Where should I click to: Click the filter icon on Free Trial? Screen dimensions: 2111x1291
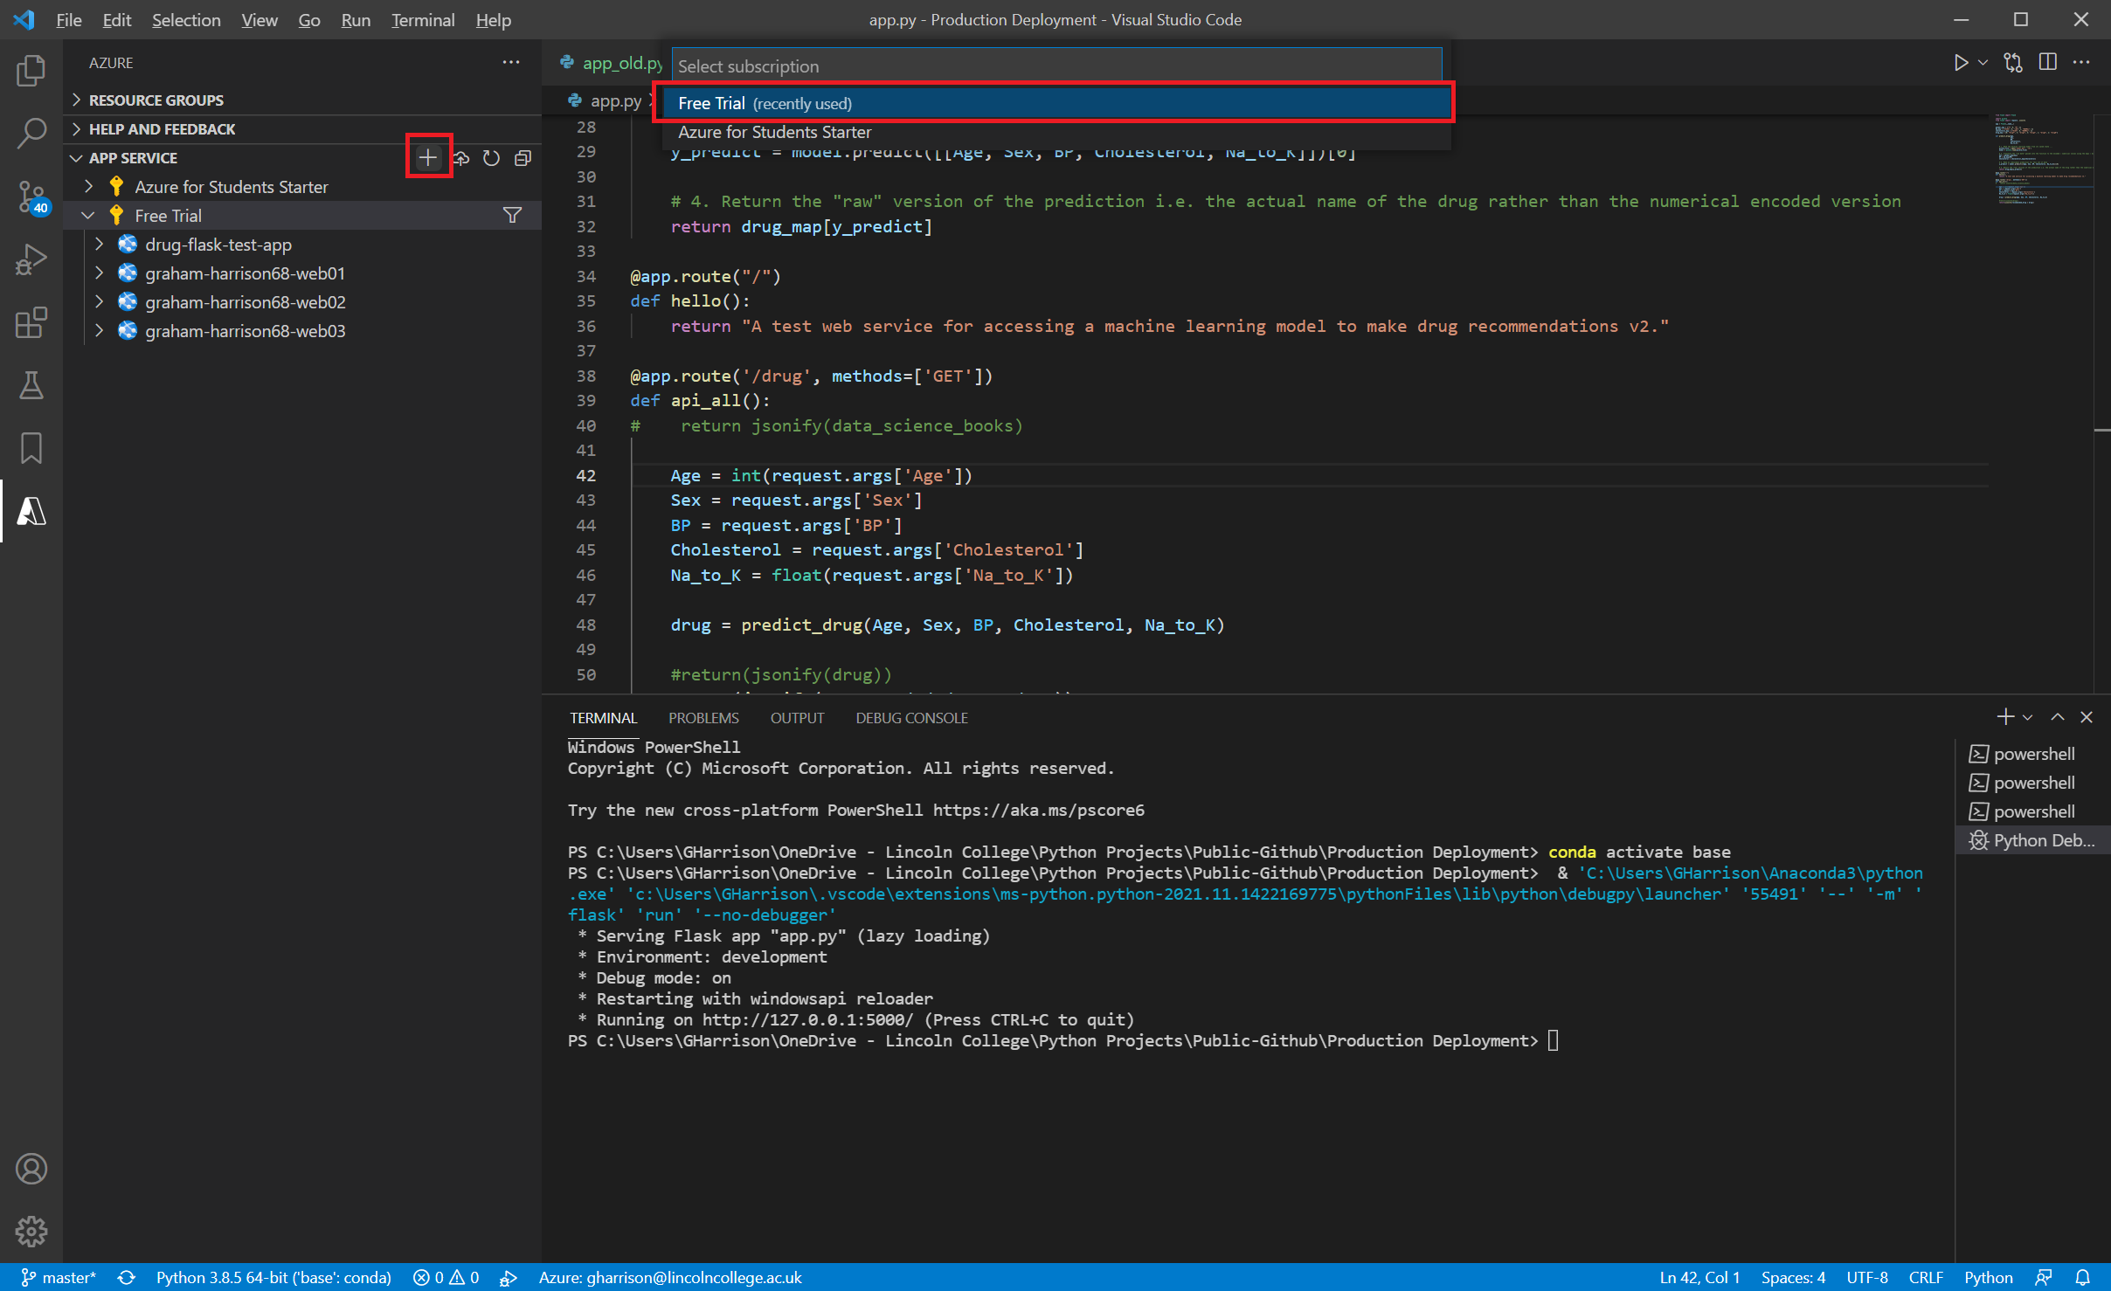[x=513, y=216]
